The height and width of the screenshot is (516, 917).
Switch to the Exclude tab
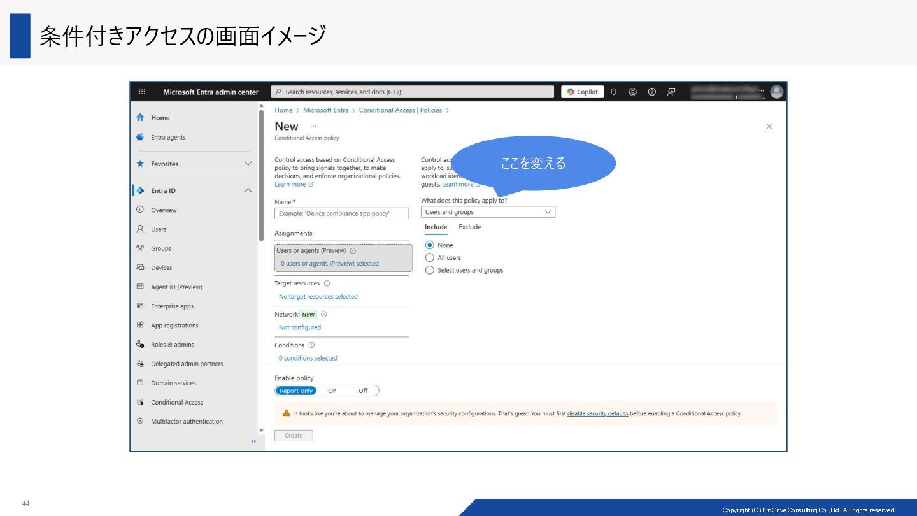pos(470,227)
